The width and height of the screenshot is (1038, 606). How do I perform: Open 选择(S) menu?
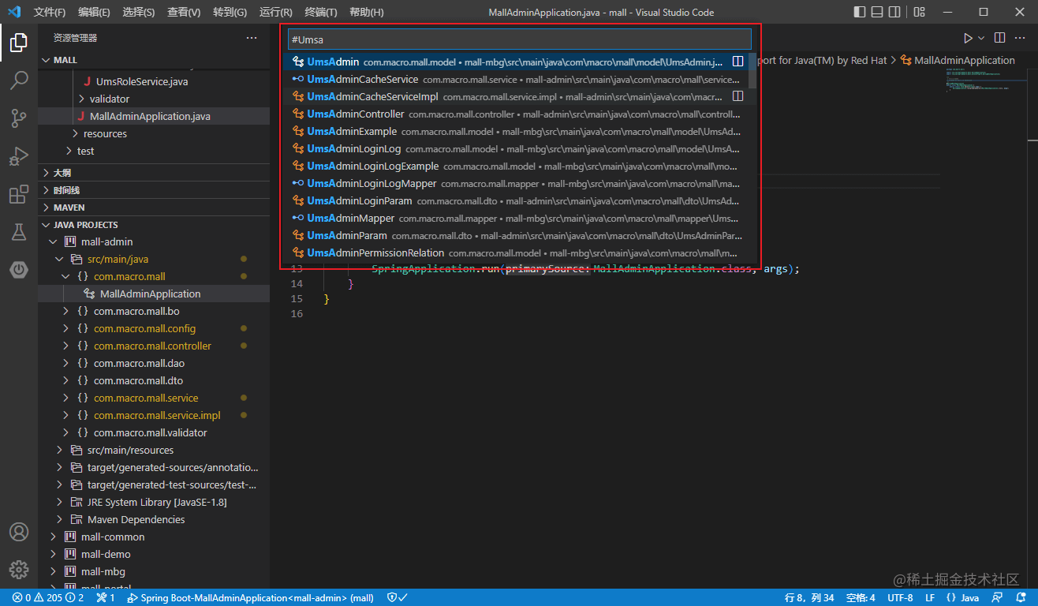point(140,12)
